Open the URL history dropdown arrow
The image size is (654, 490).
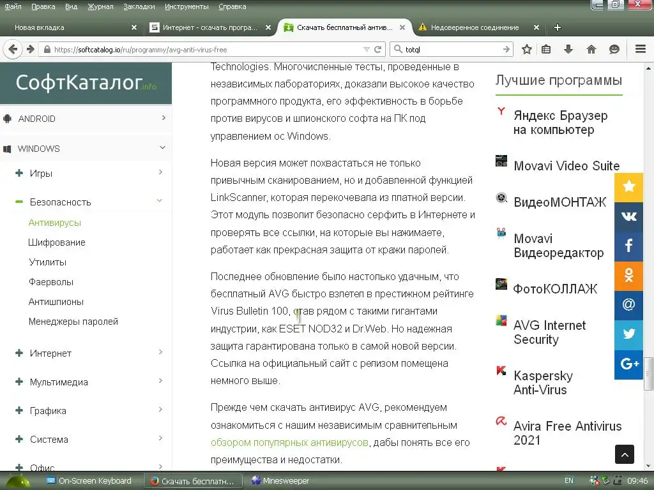[x=367, y=49]
